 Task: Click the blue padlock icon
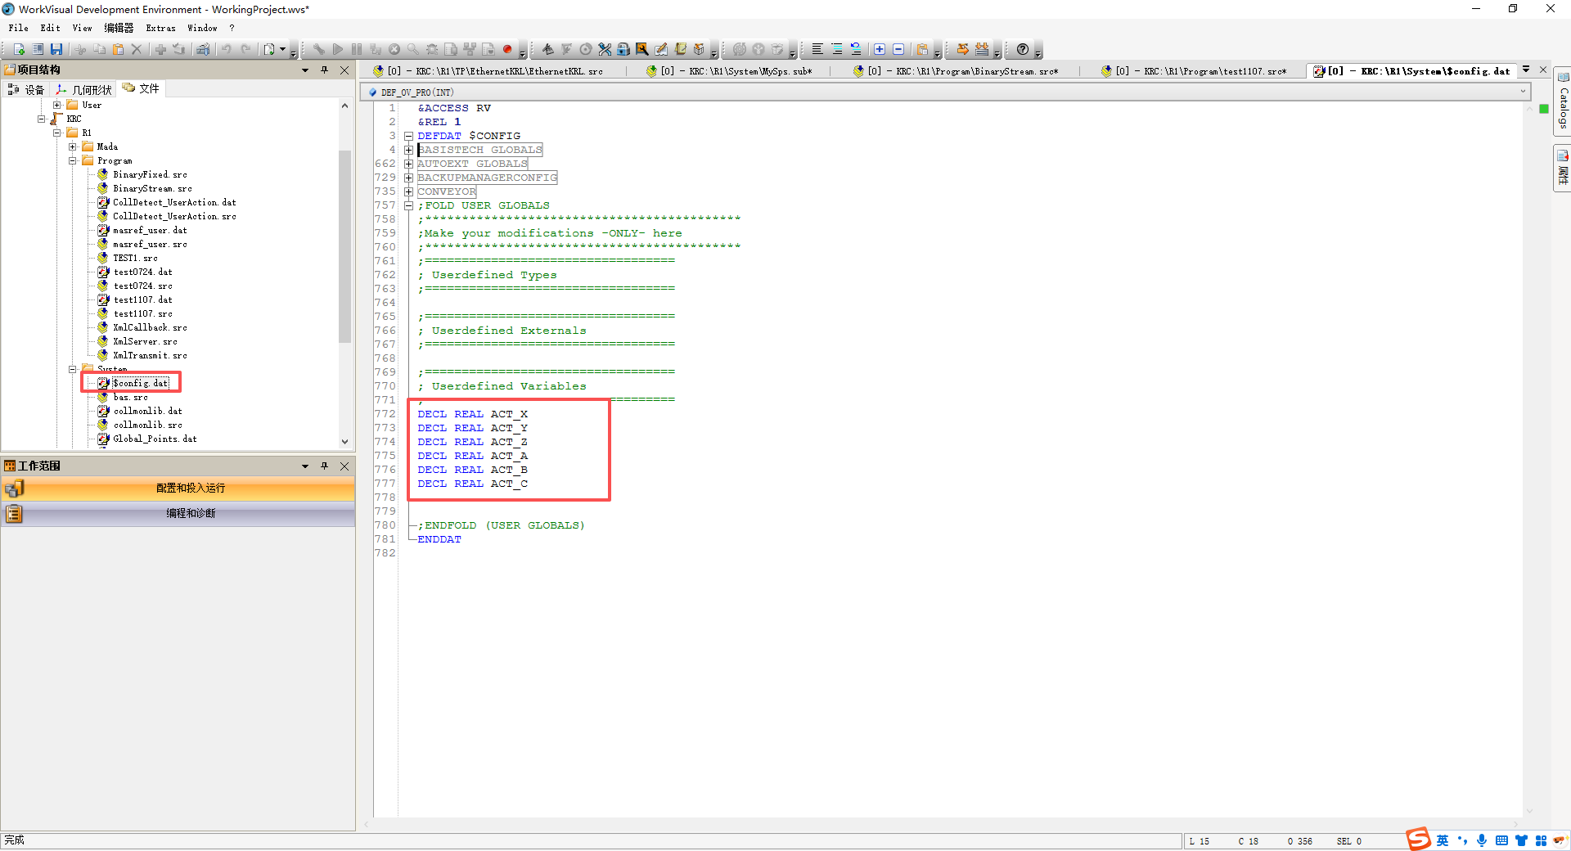[623, 50]
